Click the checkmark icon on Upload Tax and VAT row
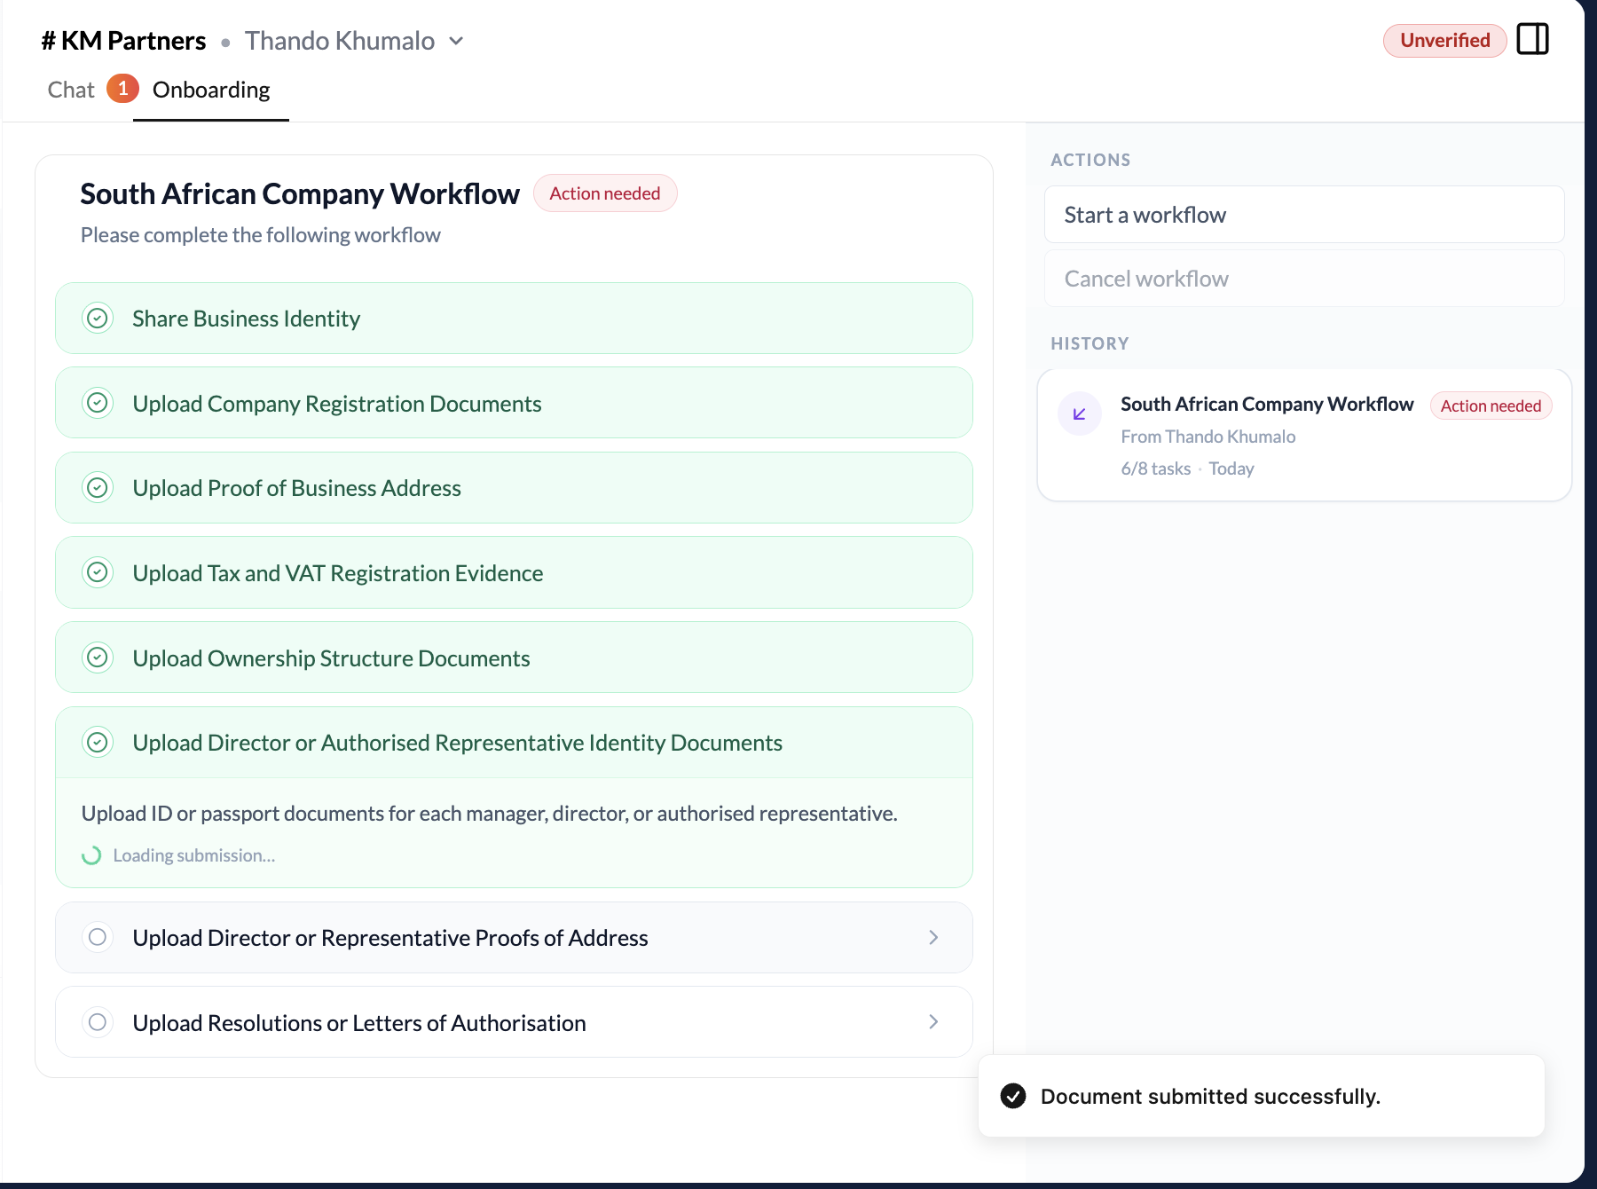Screen dimensions: 1597x1189 [x=98, y=572]
